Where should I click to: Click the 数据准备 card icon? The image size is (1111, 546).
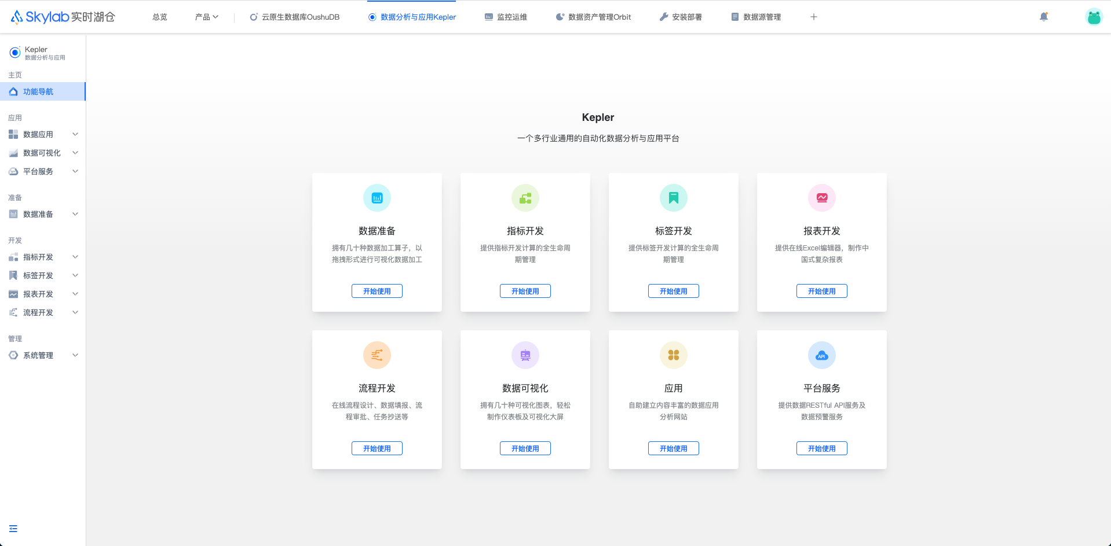(x=377, y=198)
